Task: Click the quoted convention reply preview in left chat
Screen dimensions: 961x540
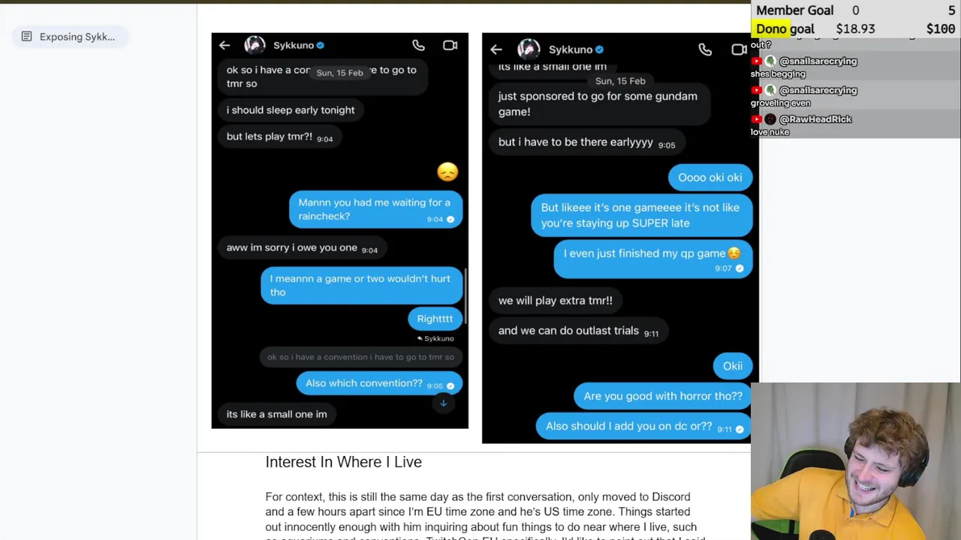Action: (x=360, y=357)
